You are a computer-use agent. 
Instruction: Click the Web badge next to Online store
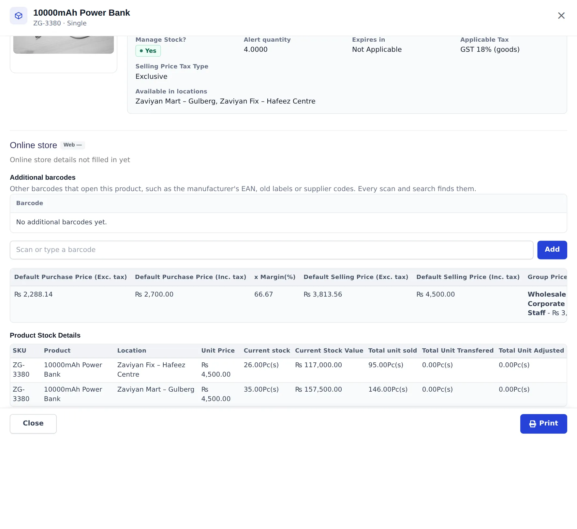[72, 145]
